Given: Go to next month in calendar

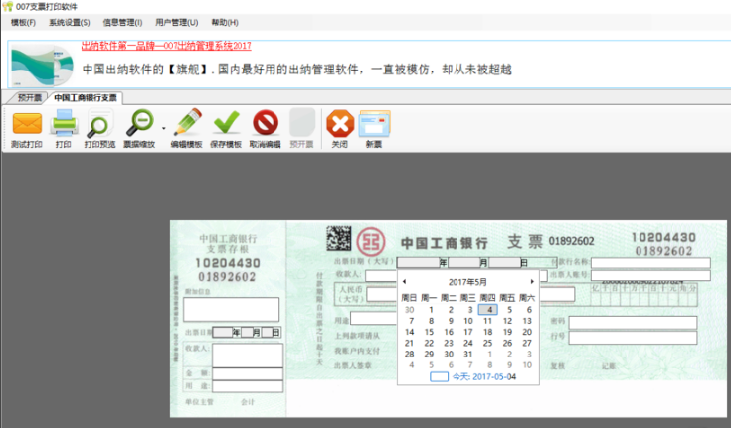Looking at the screenshot, I should 532,282.
